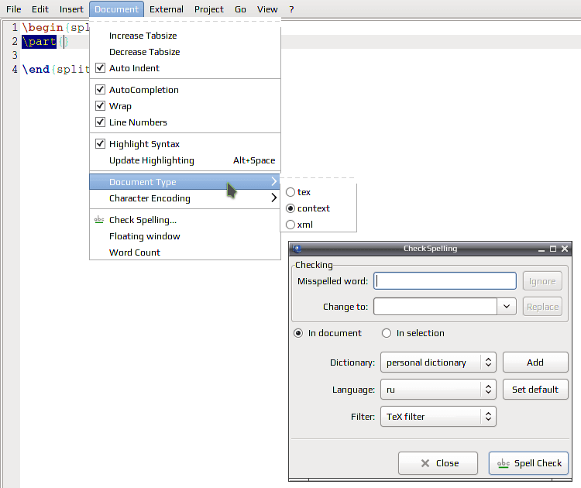Toggle the Auto Indent checkbox
Image resolution: width=581 pixels, height=488 pixels.
tap(100, 68)
